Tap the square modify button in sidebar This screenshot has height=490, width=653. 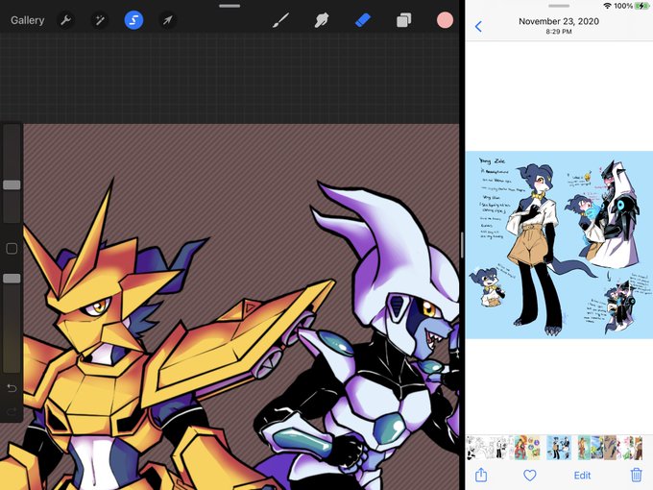click(x=12, y=249)
